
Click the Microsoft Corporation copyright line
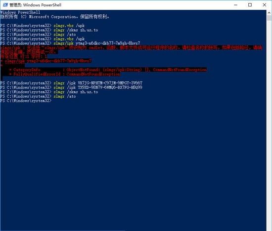coord(55,17)
